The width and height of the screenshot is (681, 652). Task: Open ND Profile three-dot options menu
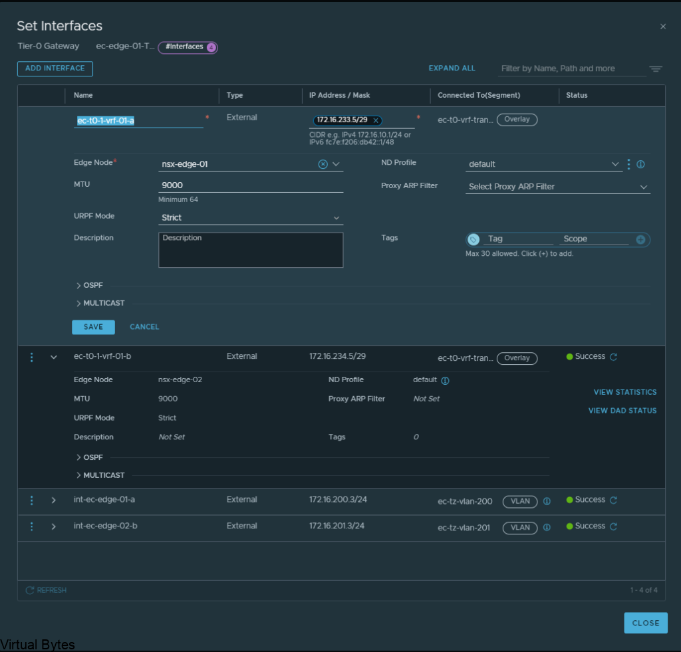[629, 164]
